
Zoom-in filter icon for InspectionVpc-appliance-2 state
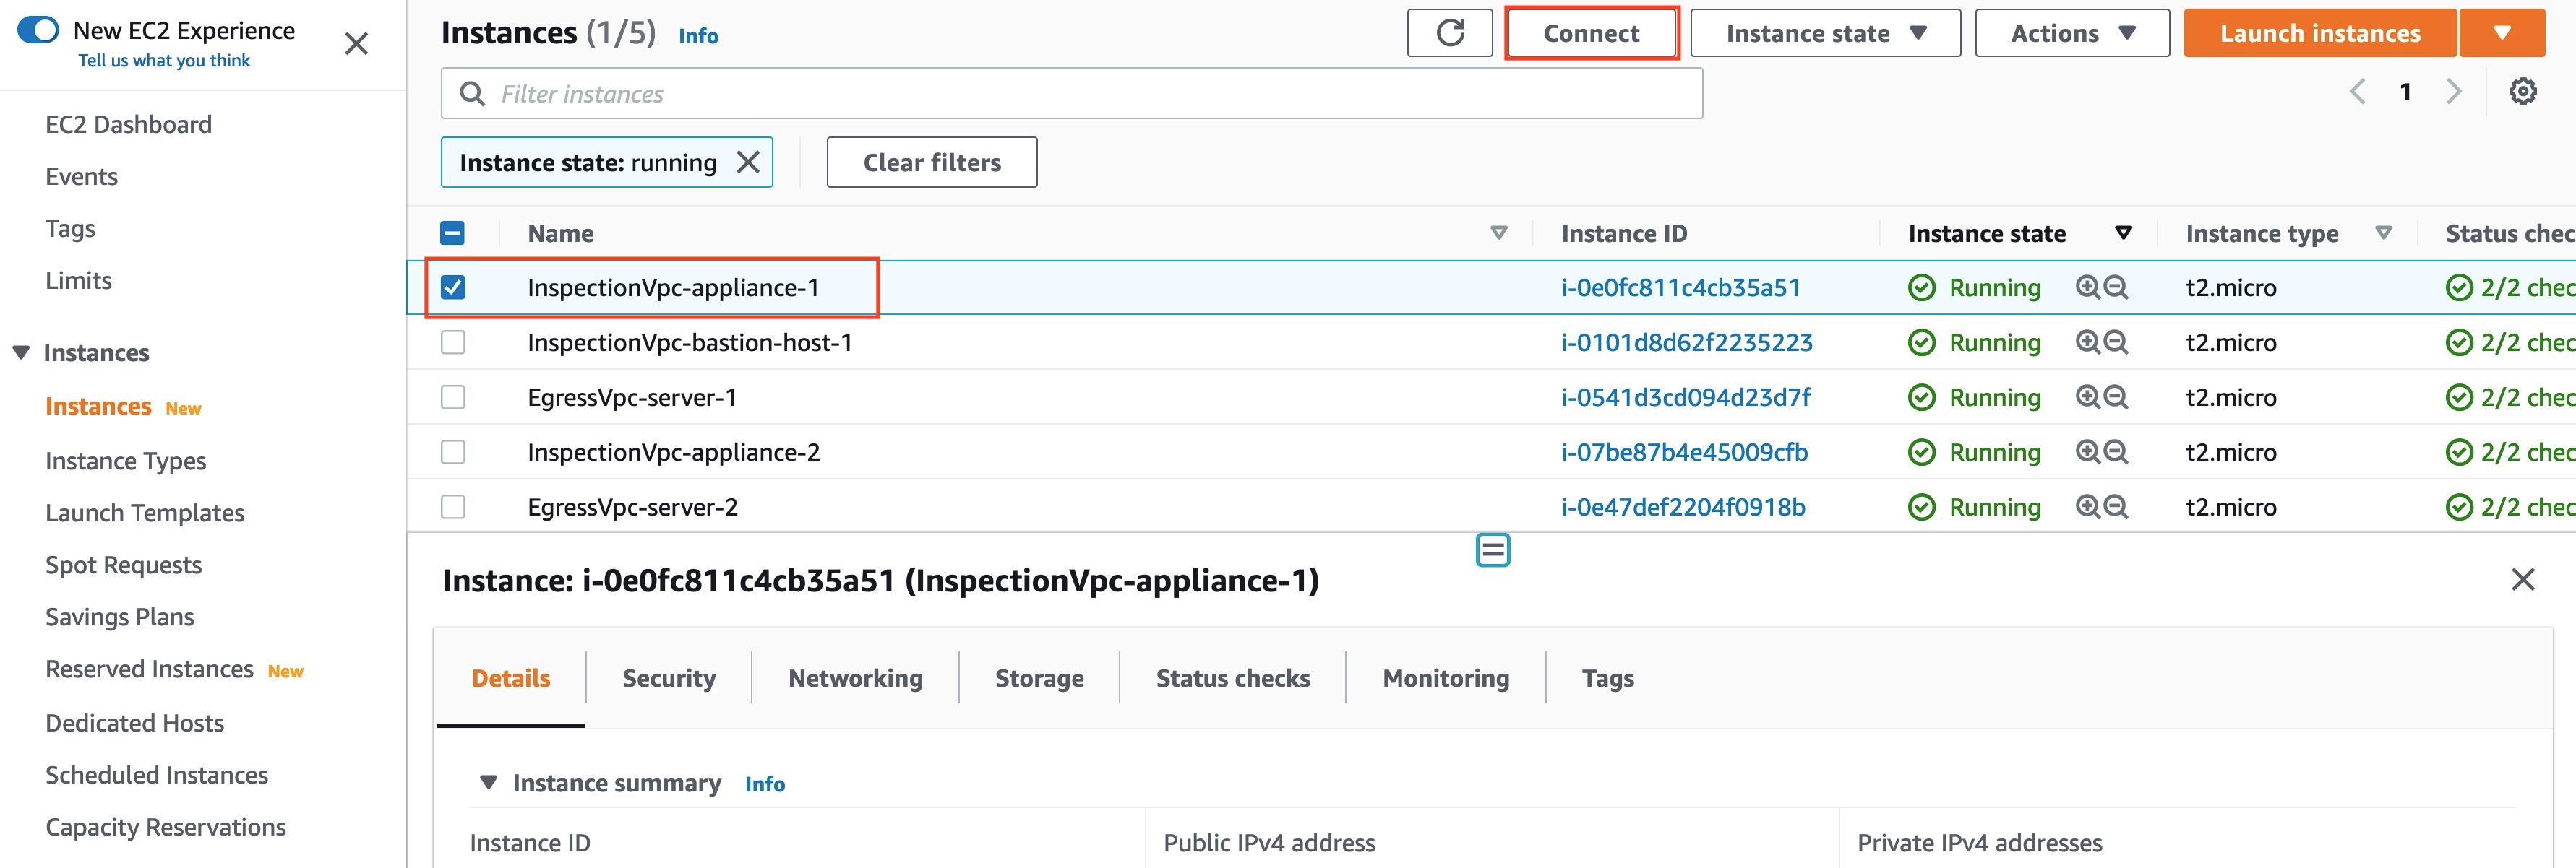pos(2087,453)
